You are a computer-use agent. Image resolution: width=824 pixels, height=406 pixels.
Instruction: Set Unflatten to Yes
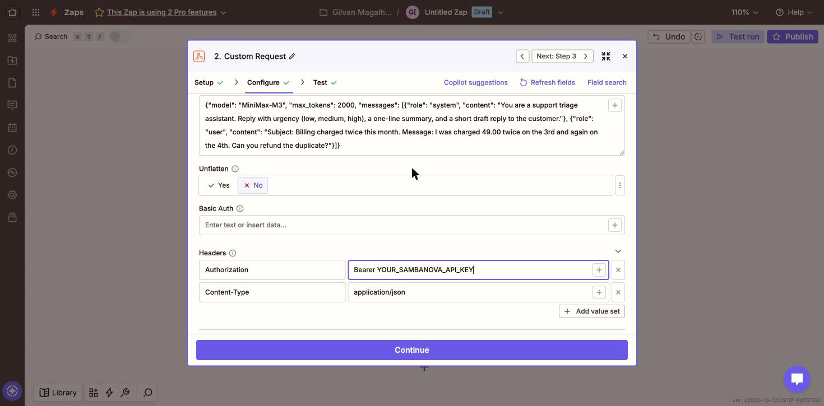click(x=219, y=185)
